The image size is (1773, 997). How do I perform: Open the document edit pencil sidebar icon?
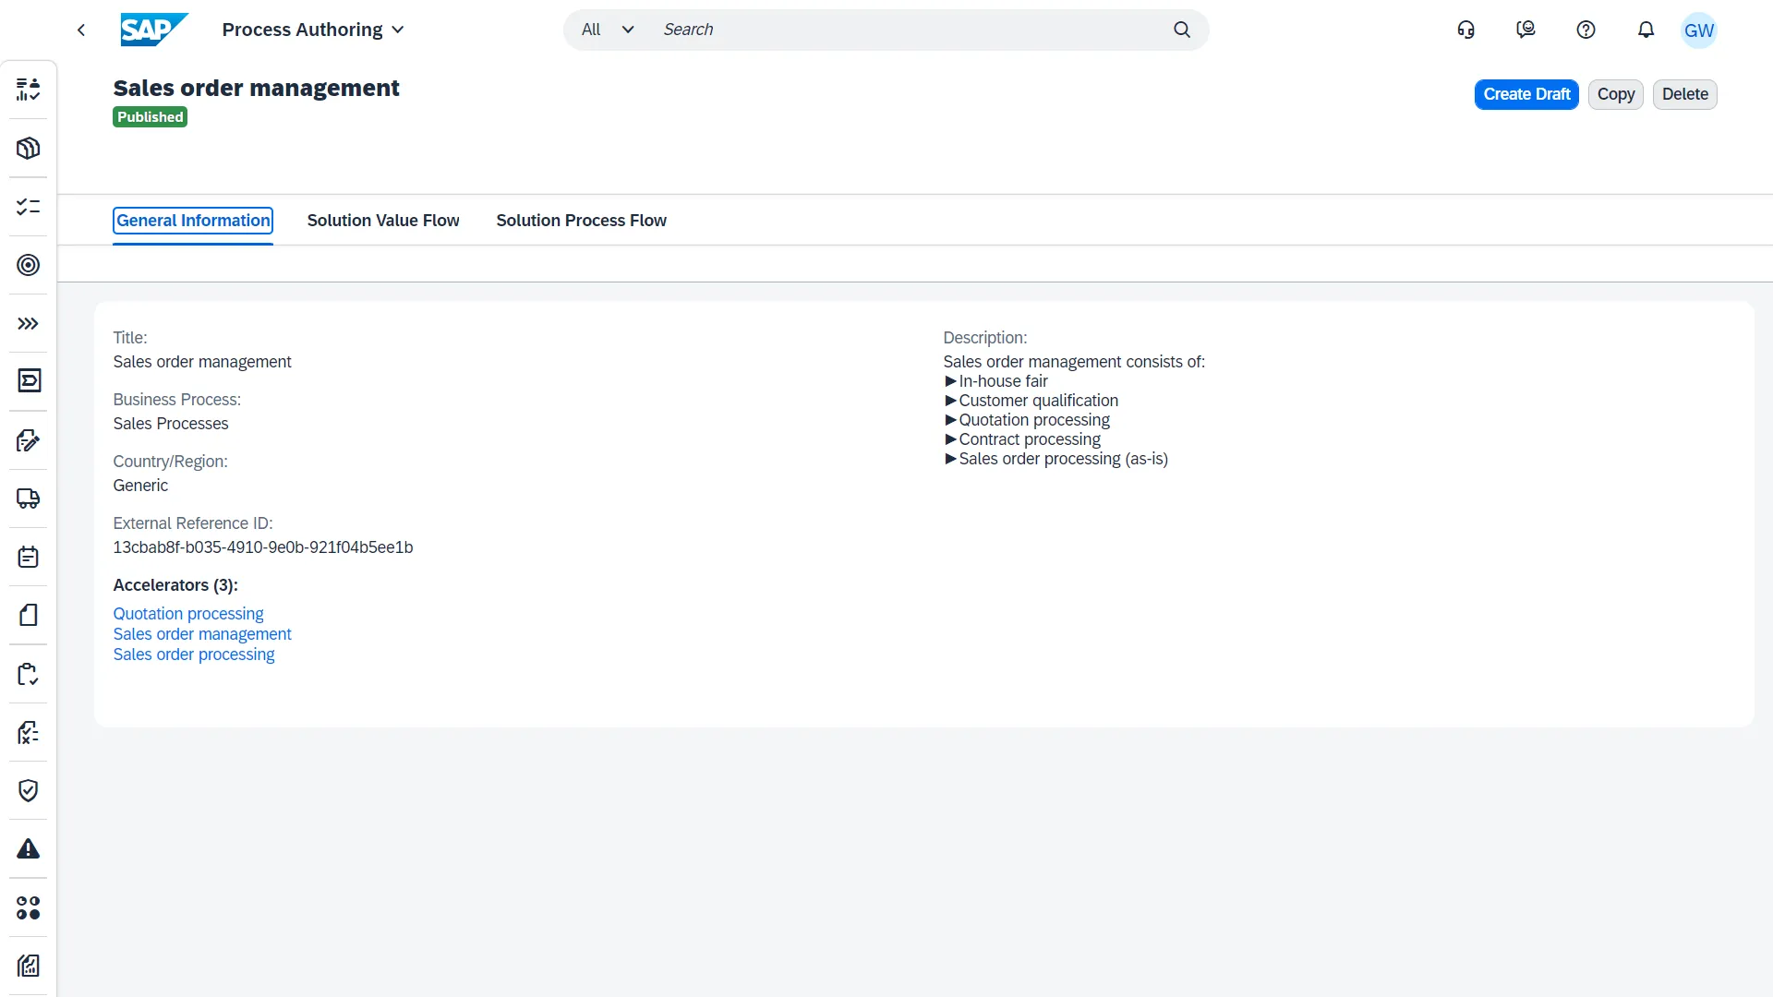coord(29,440)
